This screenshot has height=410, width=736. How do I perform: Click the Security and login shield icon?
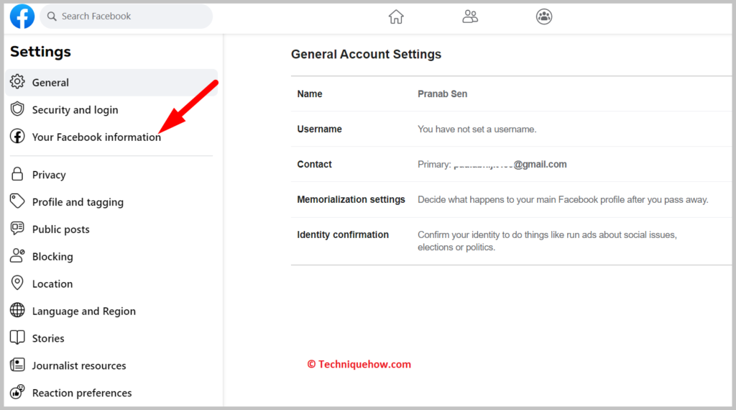pyautogui.click(x=17, y=109)
